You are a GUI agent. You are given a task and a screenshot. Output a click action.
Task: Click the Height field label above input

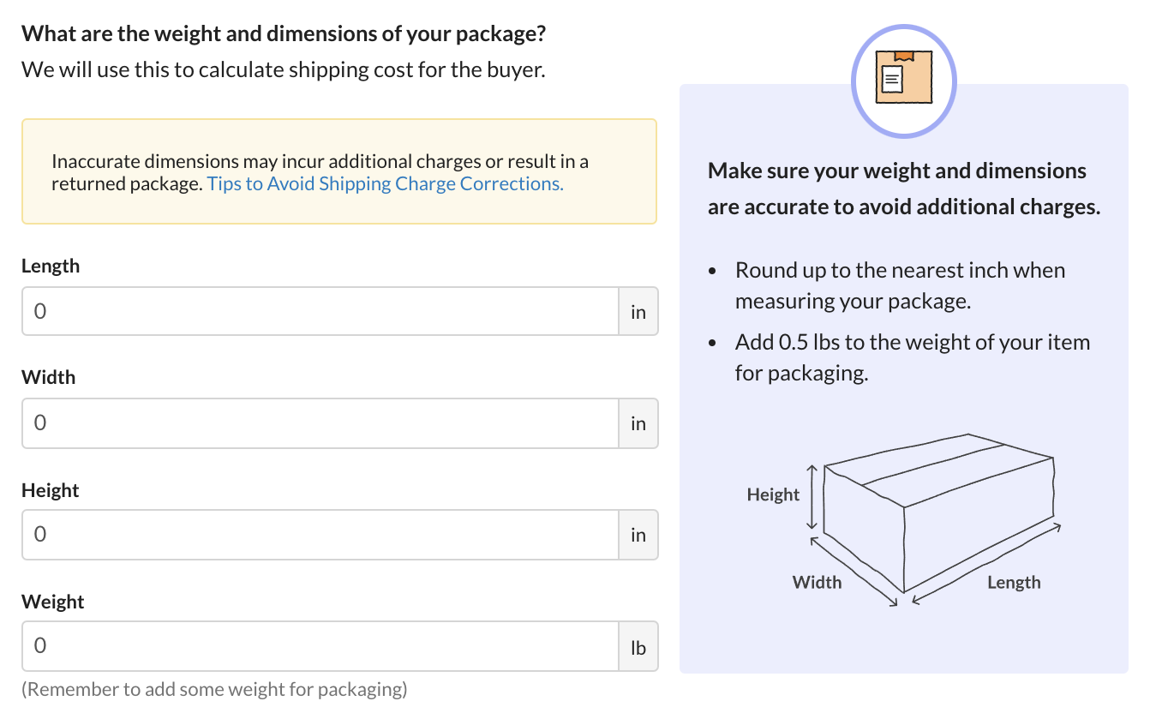click(50, 490)
